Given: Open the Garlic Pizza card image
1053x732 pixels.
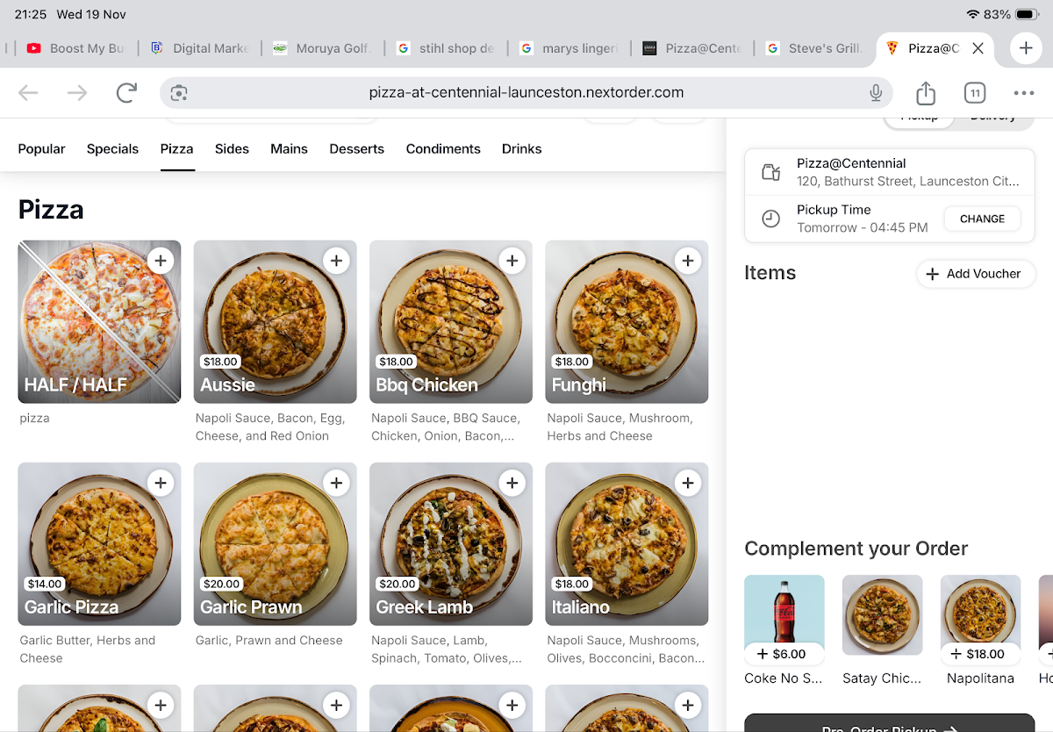Looking at the screenshot, I should point(99,544).
